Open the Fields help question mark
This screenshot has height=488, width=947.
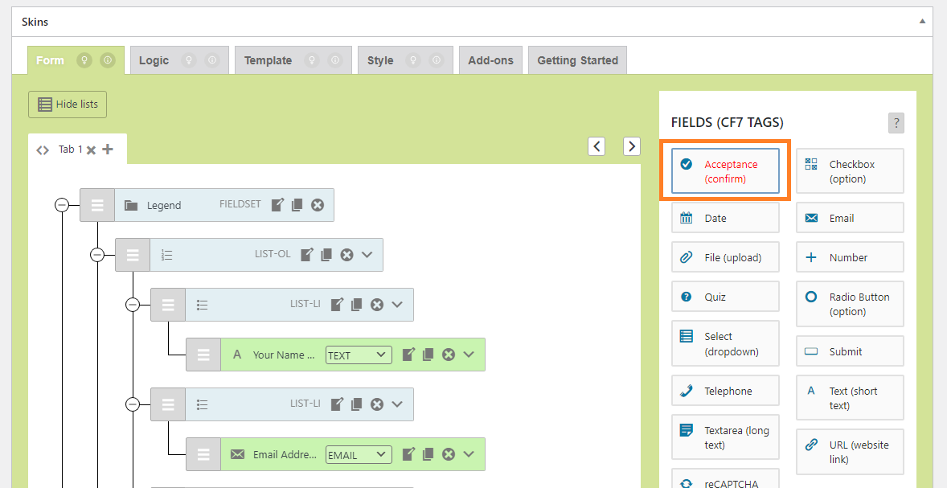(896, 123)
